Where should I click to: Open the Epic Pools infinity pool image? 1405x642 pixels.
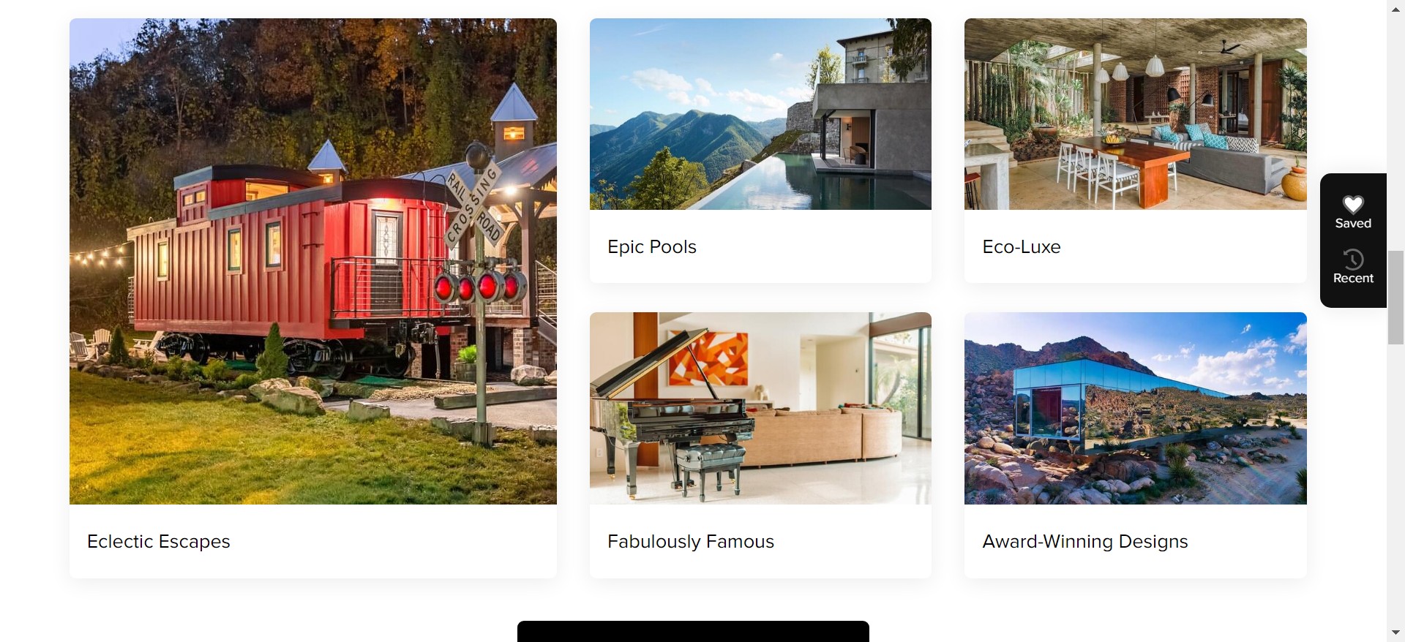pyautogui.click(x=760, y=114)
